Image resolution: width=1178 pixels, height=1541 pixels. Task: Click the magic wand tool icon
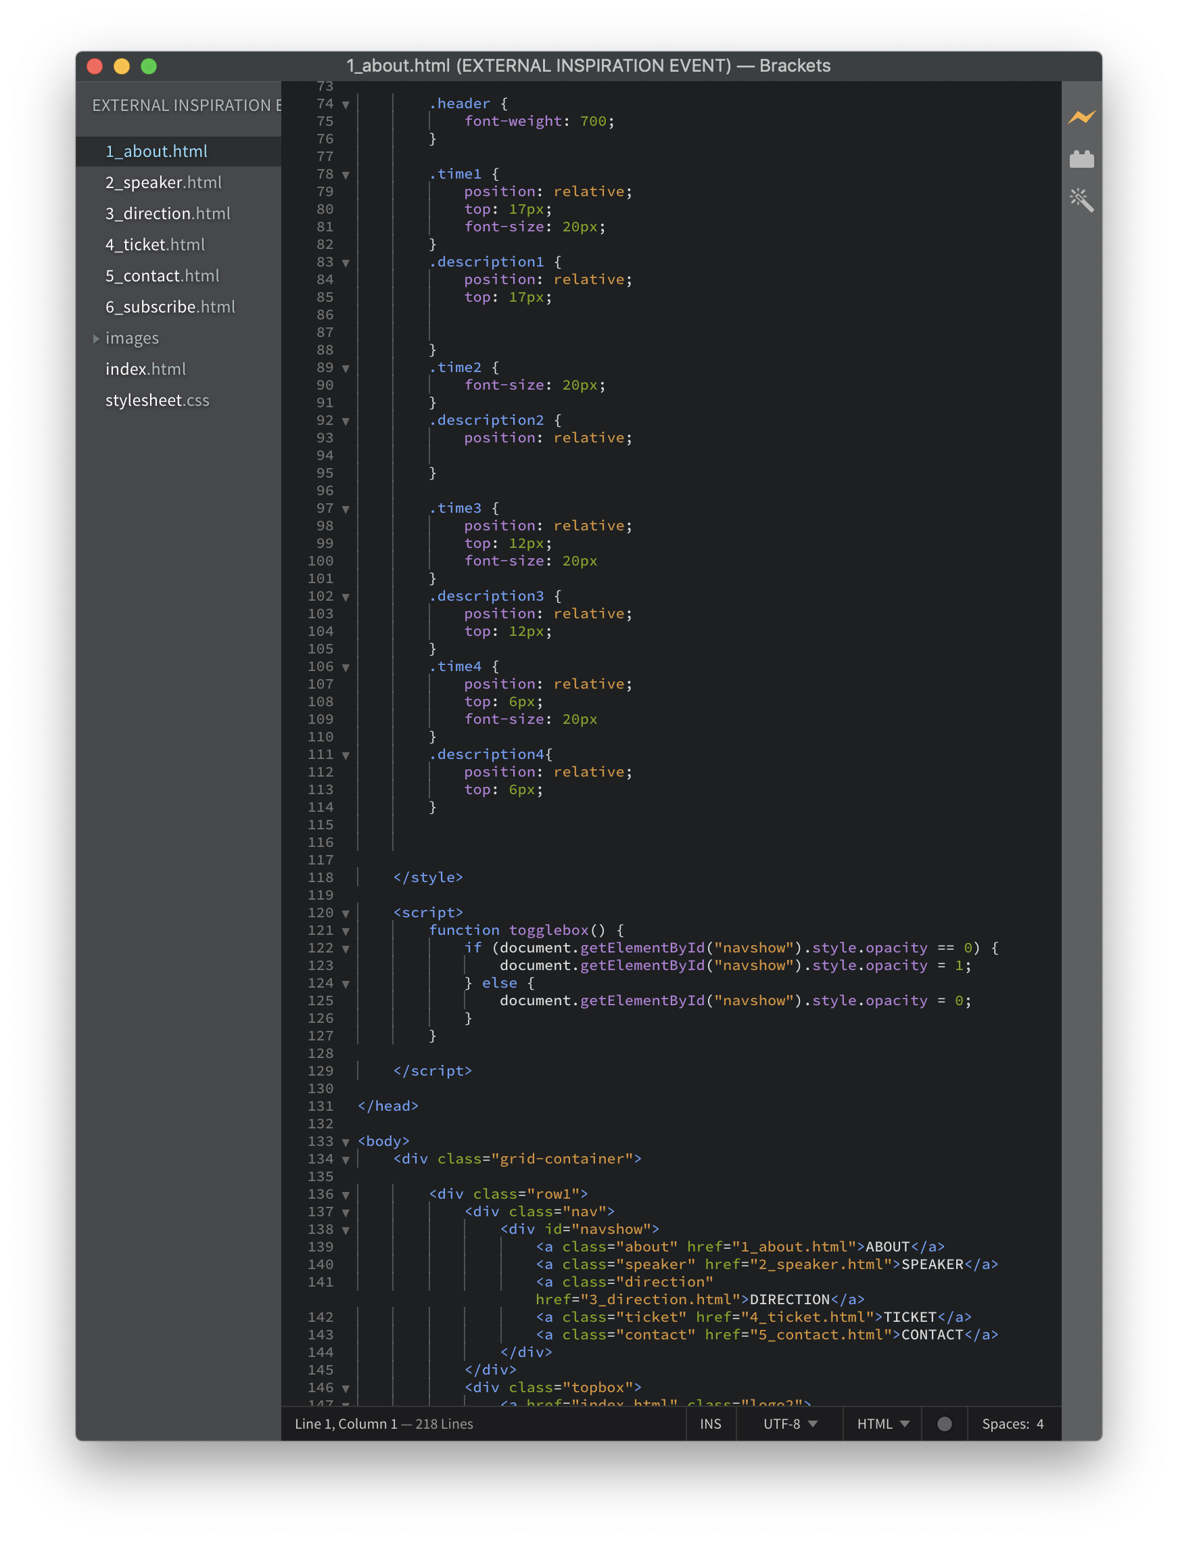tap(1081, 201)
